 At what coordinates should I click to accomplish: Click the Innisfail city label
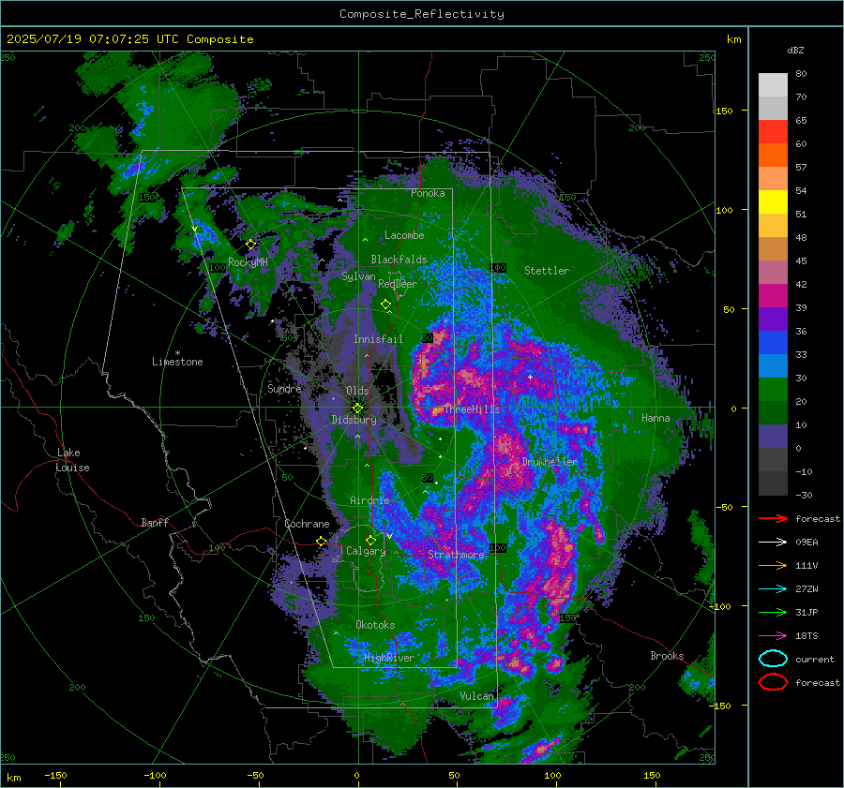[x=378, y=339]
